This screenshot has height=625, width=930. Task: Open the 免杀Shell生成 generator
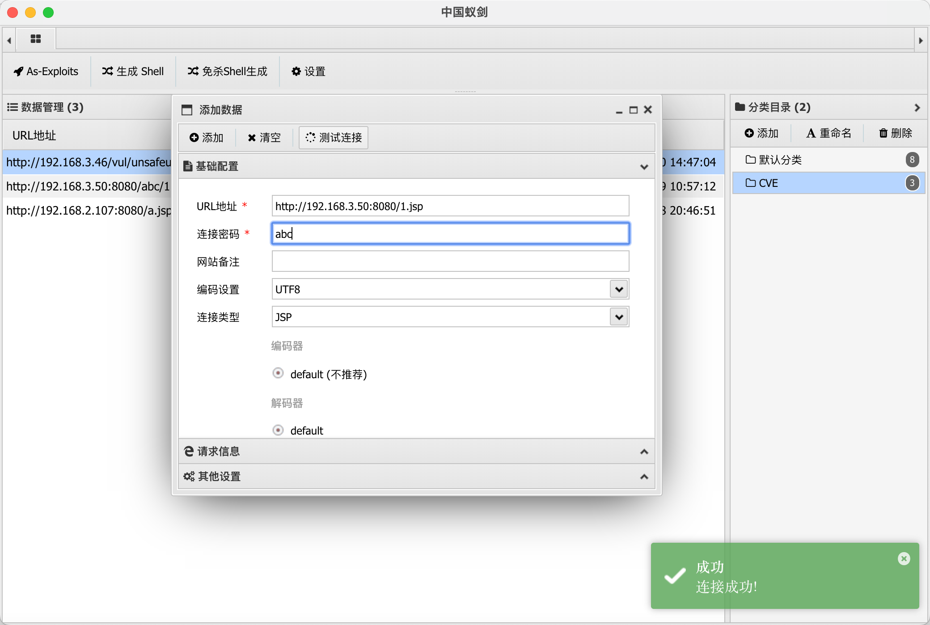(228, 72)
